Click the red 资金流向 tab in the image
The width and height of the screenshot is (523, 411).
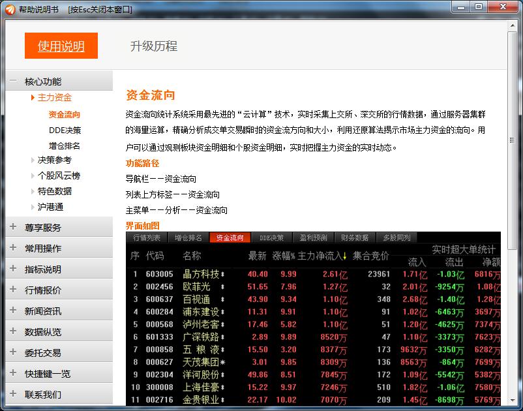(x=230, y=238)
